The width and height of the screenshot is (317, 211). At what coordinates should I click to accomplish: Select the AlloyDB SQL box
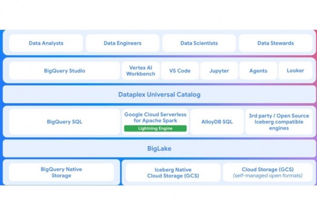point(217,122)
